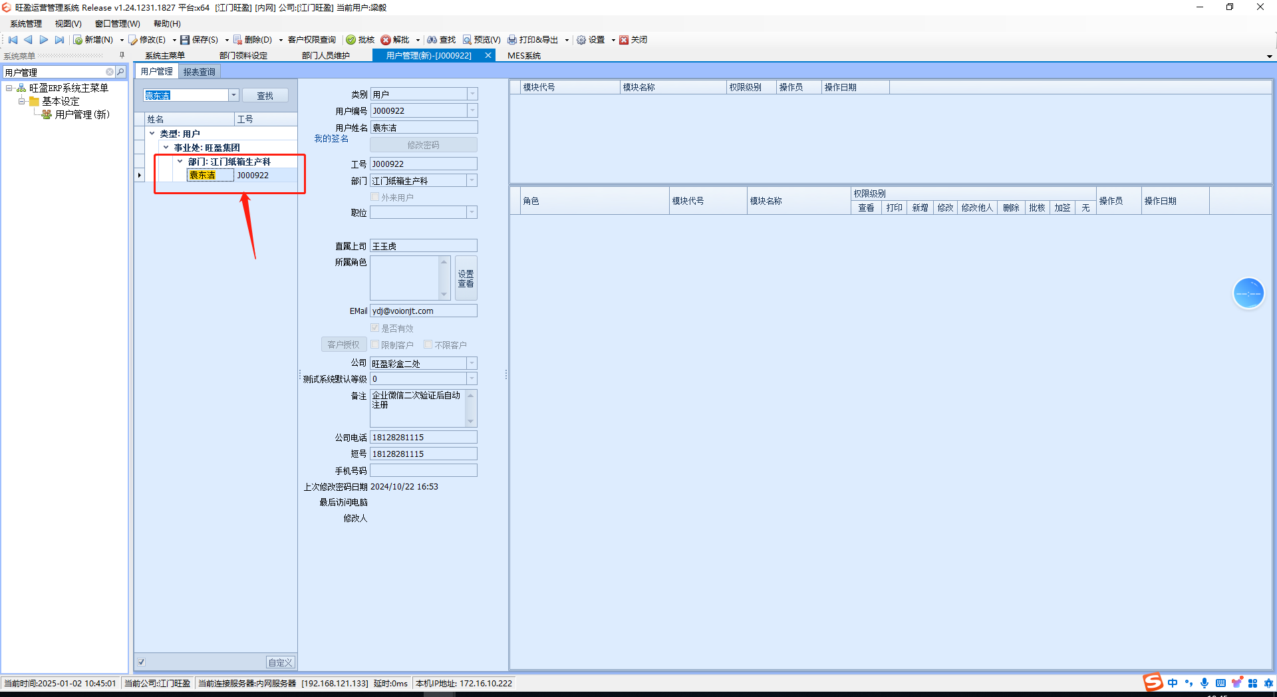This screenshot has width=1277, height=697.
Task: Collapse the 基本设定 tree folder
Action: point(22,101)
